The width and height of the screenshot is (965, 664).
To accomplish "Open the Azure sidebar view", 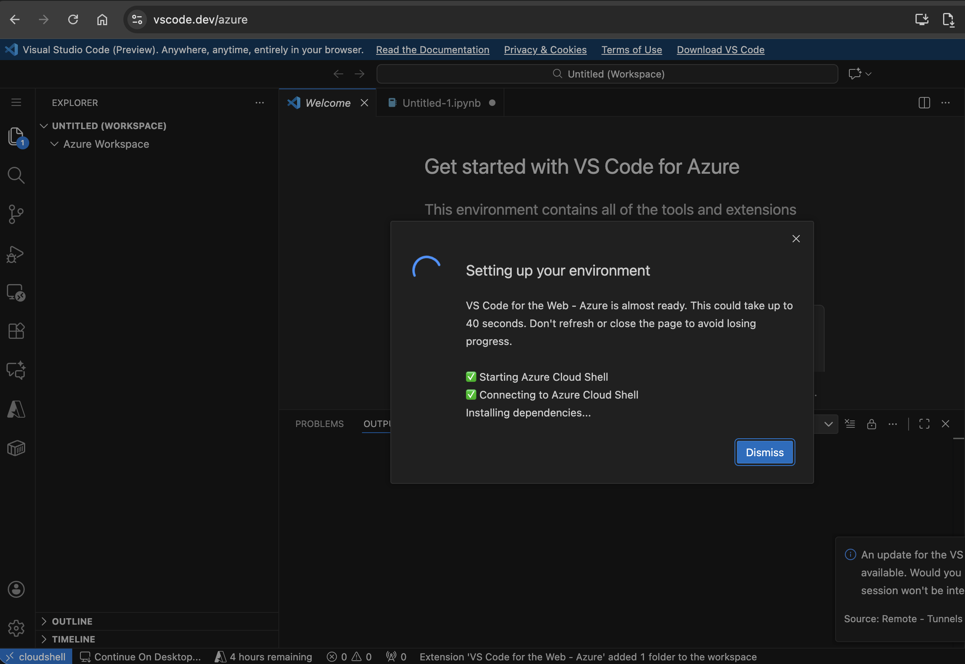I will coord(16,409).
